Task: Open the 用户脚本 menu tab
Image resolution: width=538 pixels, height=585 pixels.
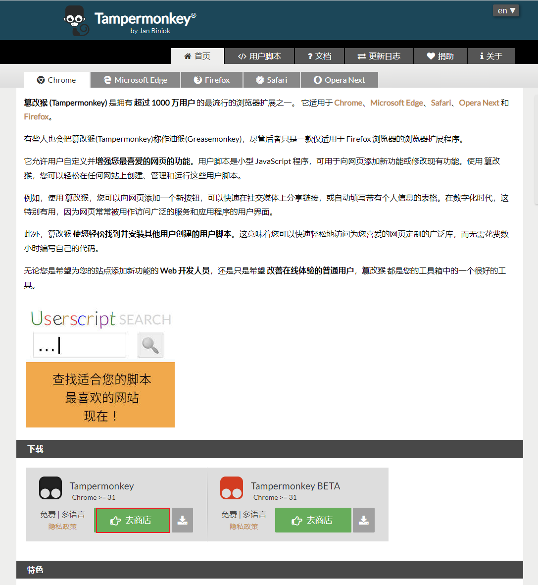Action: click(x=259, y=56)
